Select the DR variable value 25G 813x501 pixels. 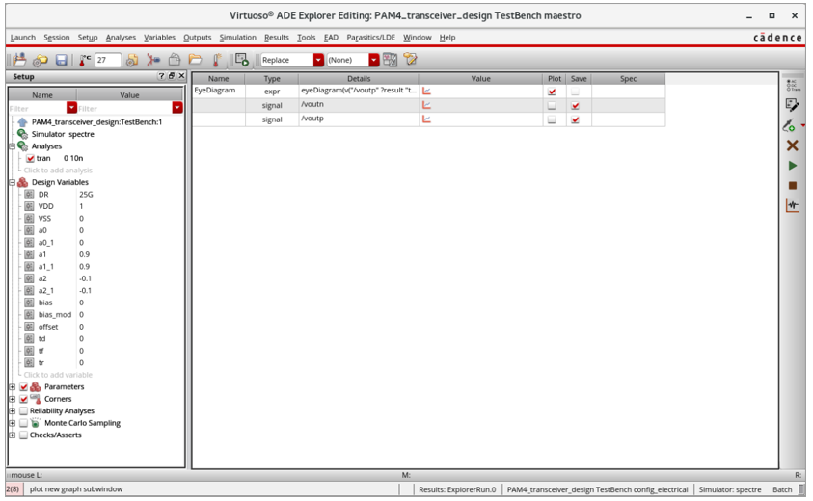pyautogui.click(x=86, y=195)
